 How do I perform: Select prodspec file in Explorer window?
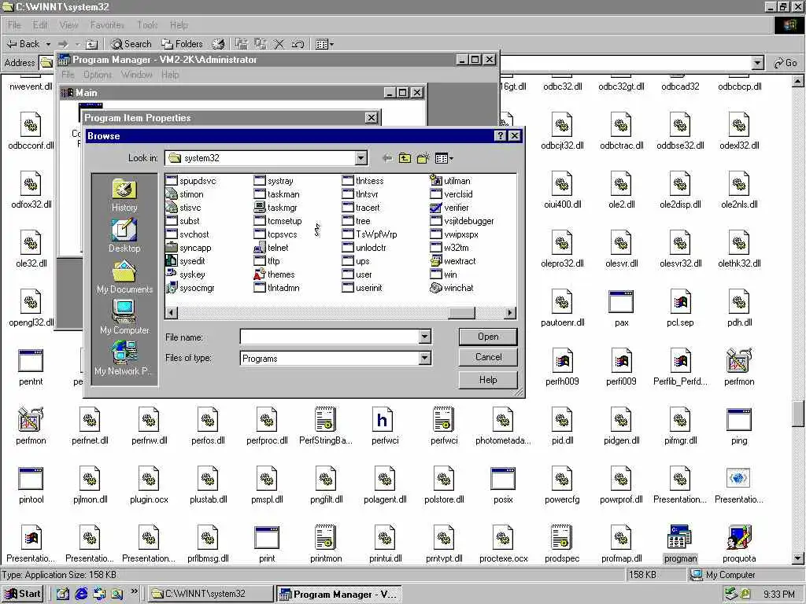pyautogui.click(x=562, y=543)
